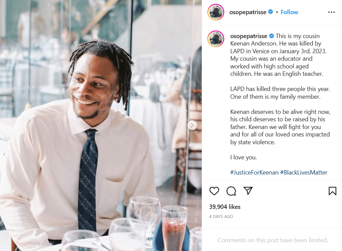Open osopepatrisse username link in header

point(248,12)
